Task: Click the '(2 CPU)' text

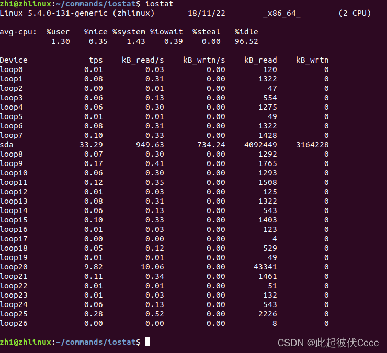Action: (355, 13)
